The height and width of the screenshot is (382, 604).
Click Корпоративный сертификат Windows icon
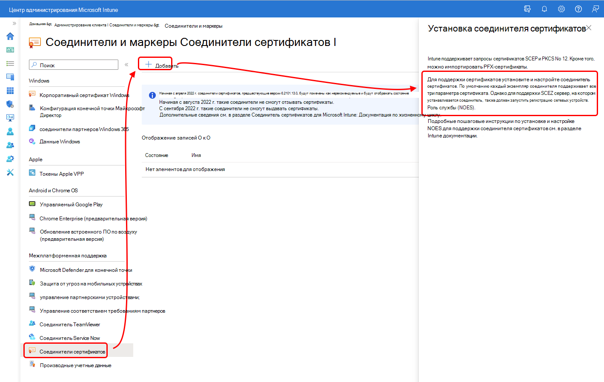32,94
